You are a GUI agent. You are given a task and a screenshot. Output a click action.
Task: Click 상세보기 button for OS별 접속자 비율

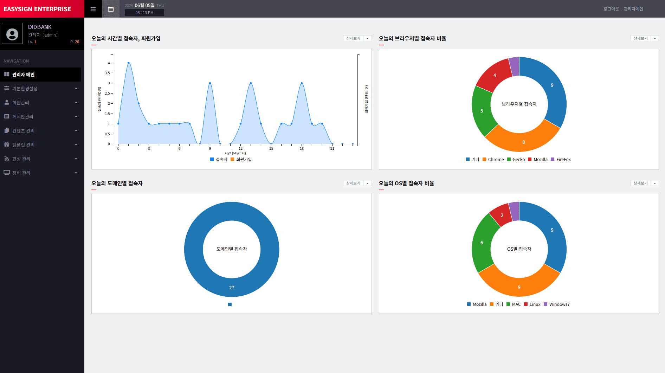[640, 183]
